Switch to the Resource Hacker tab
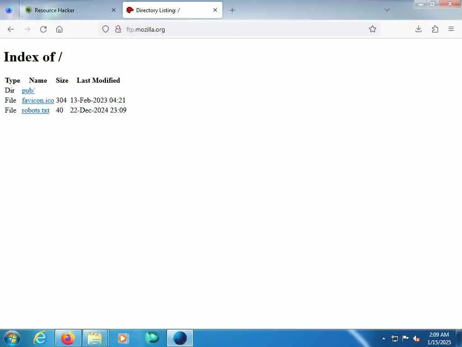 (70, 10)
